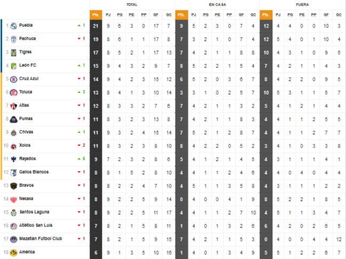Click the Pachuca team logo

click(13, 38)
